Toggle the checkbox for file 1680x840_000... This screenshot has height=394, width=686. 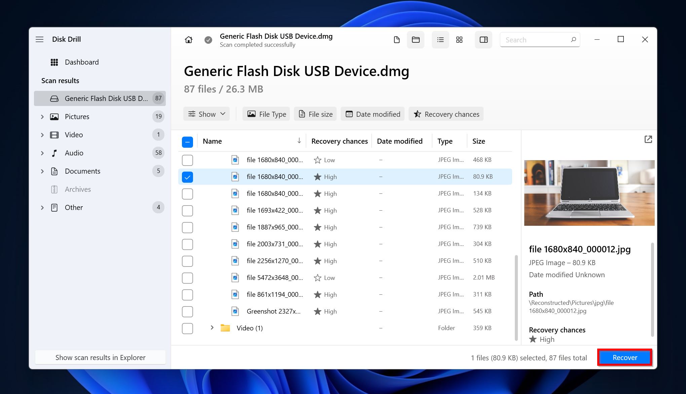188,176
